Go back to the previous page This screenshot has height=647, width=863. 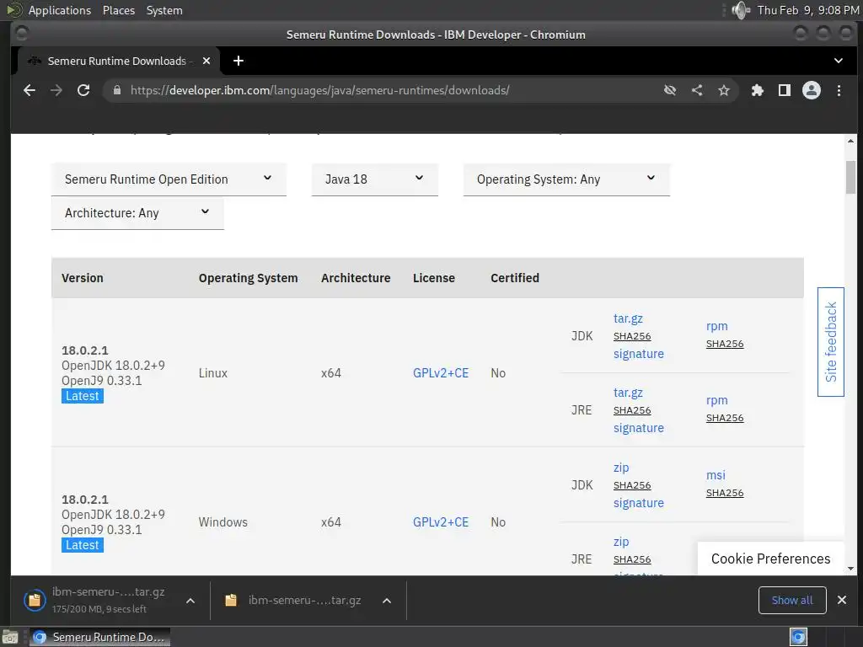29,90
